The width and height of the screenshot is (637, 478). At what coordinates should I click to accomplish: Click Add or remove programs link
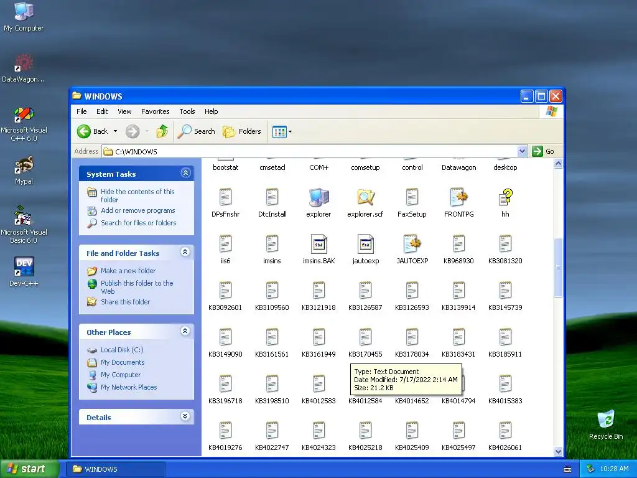[137, 210]
